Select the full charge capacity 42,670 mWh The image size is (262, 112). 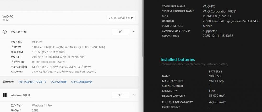point(217,102)
